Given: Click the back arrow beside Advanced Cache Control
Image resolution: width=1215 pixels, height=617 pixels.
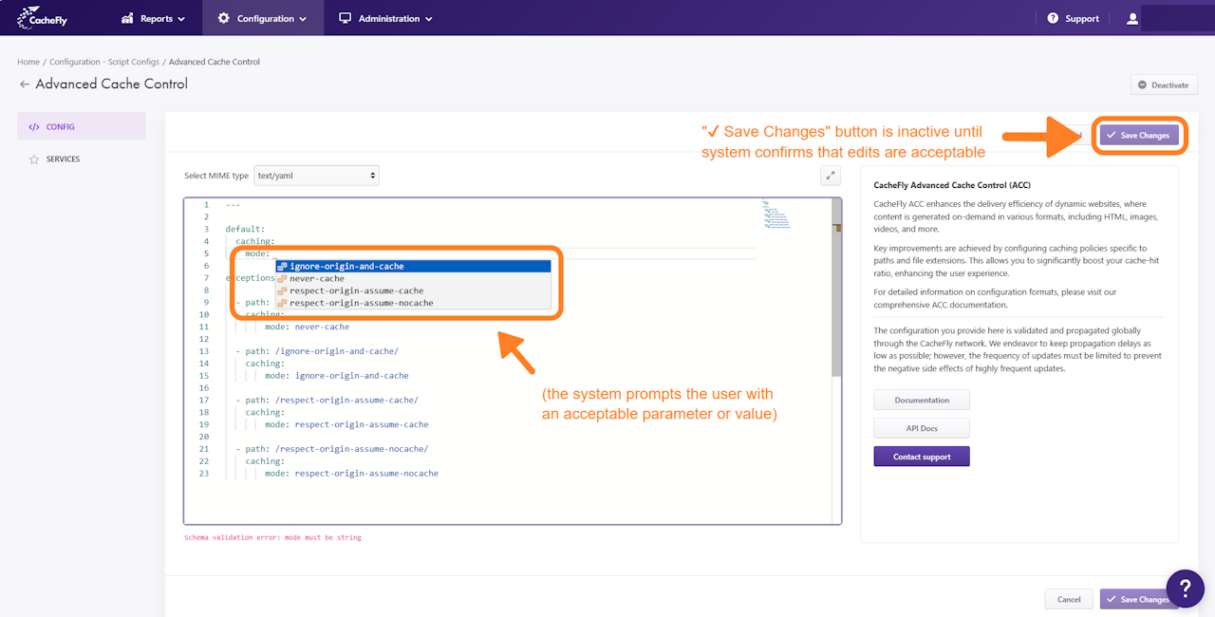Looking at the screenshot, I should [x=24, y=84].
